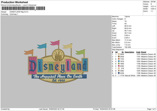This screenshot has width=157, height=111.
Task: Click thread code 1191 in row 2
Action: [138, 57]
